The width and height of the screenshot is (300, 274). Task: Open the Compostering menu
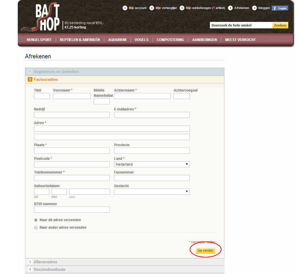(170, 40)
